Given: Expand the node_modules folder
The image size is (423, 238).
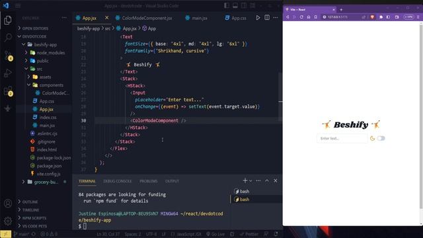Looking at the screenshot, I should [x=50, y=53].
